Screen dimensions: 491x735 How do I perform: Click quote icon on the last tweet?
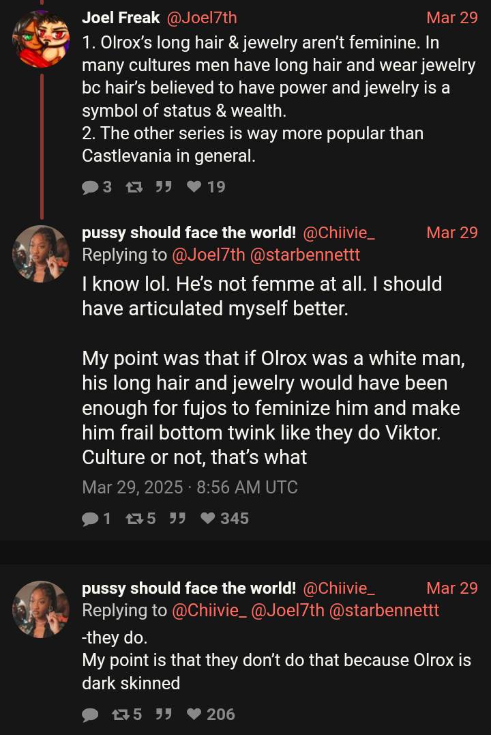pyautogui.click(x=163, y=715)
